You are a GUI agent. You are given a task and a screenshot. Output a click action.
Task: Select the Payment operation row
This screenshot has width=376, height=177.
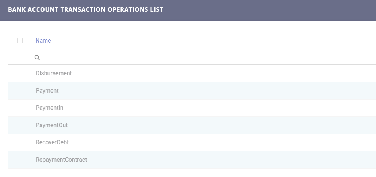tap(47, 90)
